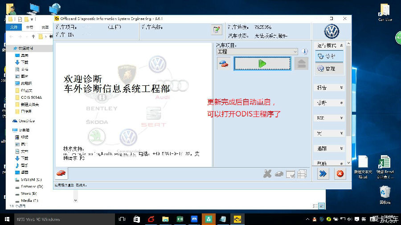The image size is (401, 225).
Task: Select the Excel file icon on the desktop
Action: tap(385, 167)
